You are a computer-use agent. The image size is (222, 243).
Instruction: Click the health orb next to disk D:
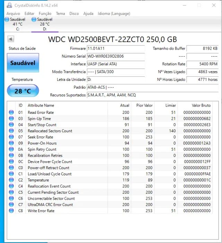pos(34,19)
